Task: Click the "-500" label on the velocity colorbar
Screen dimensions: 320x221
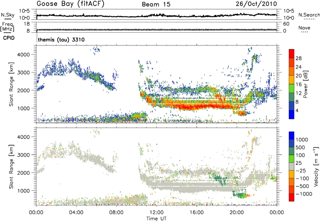Action: point(302,186)
